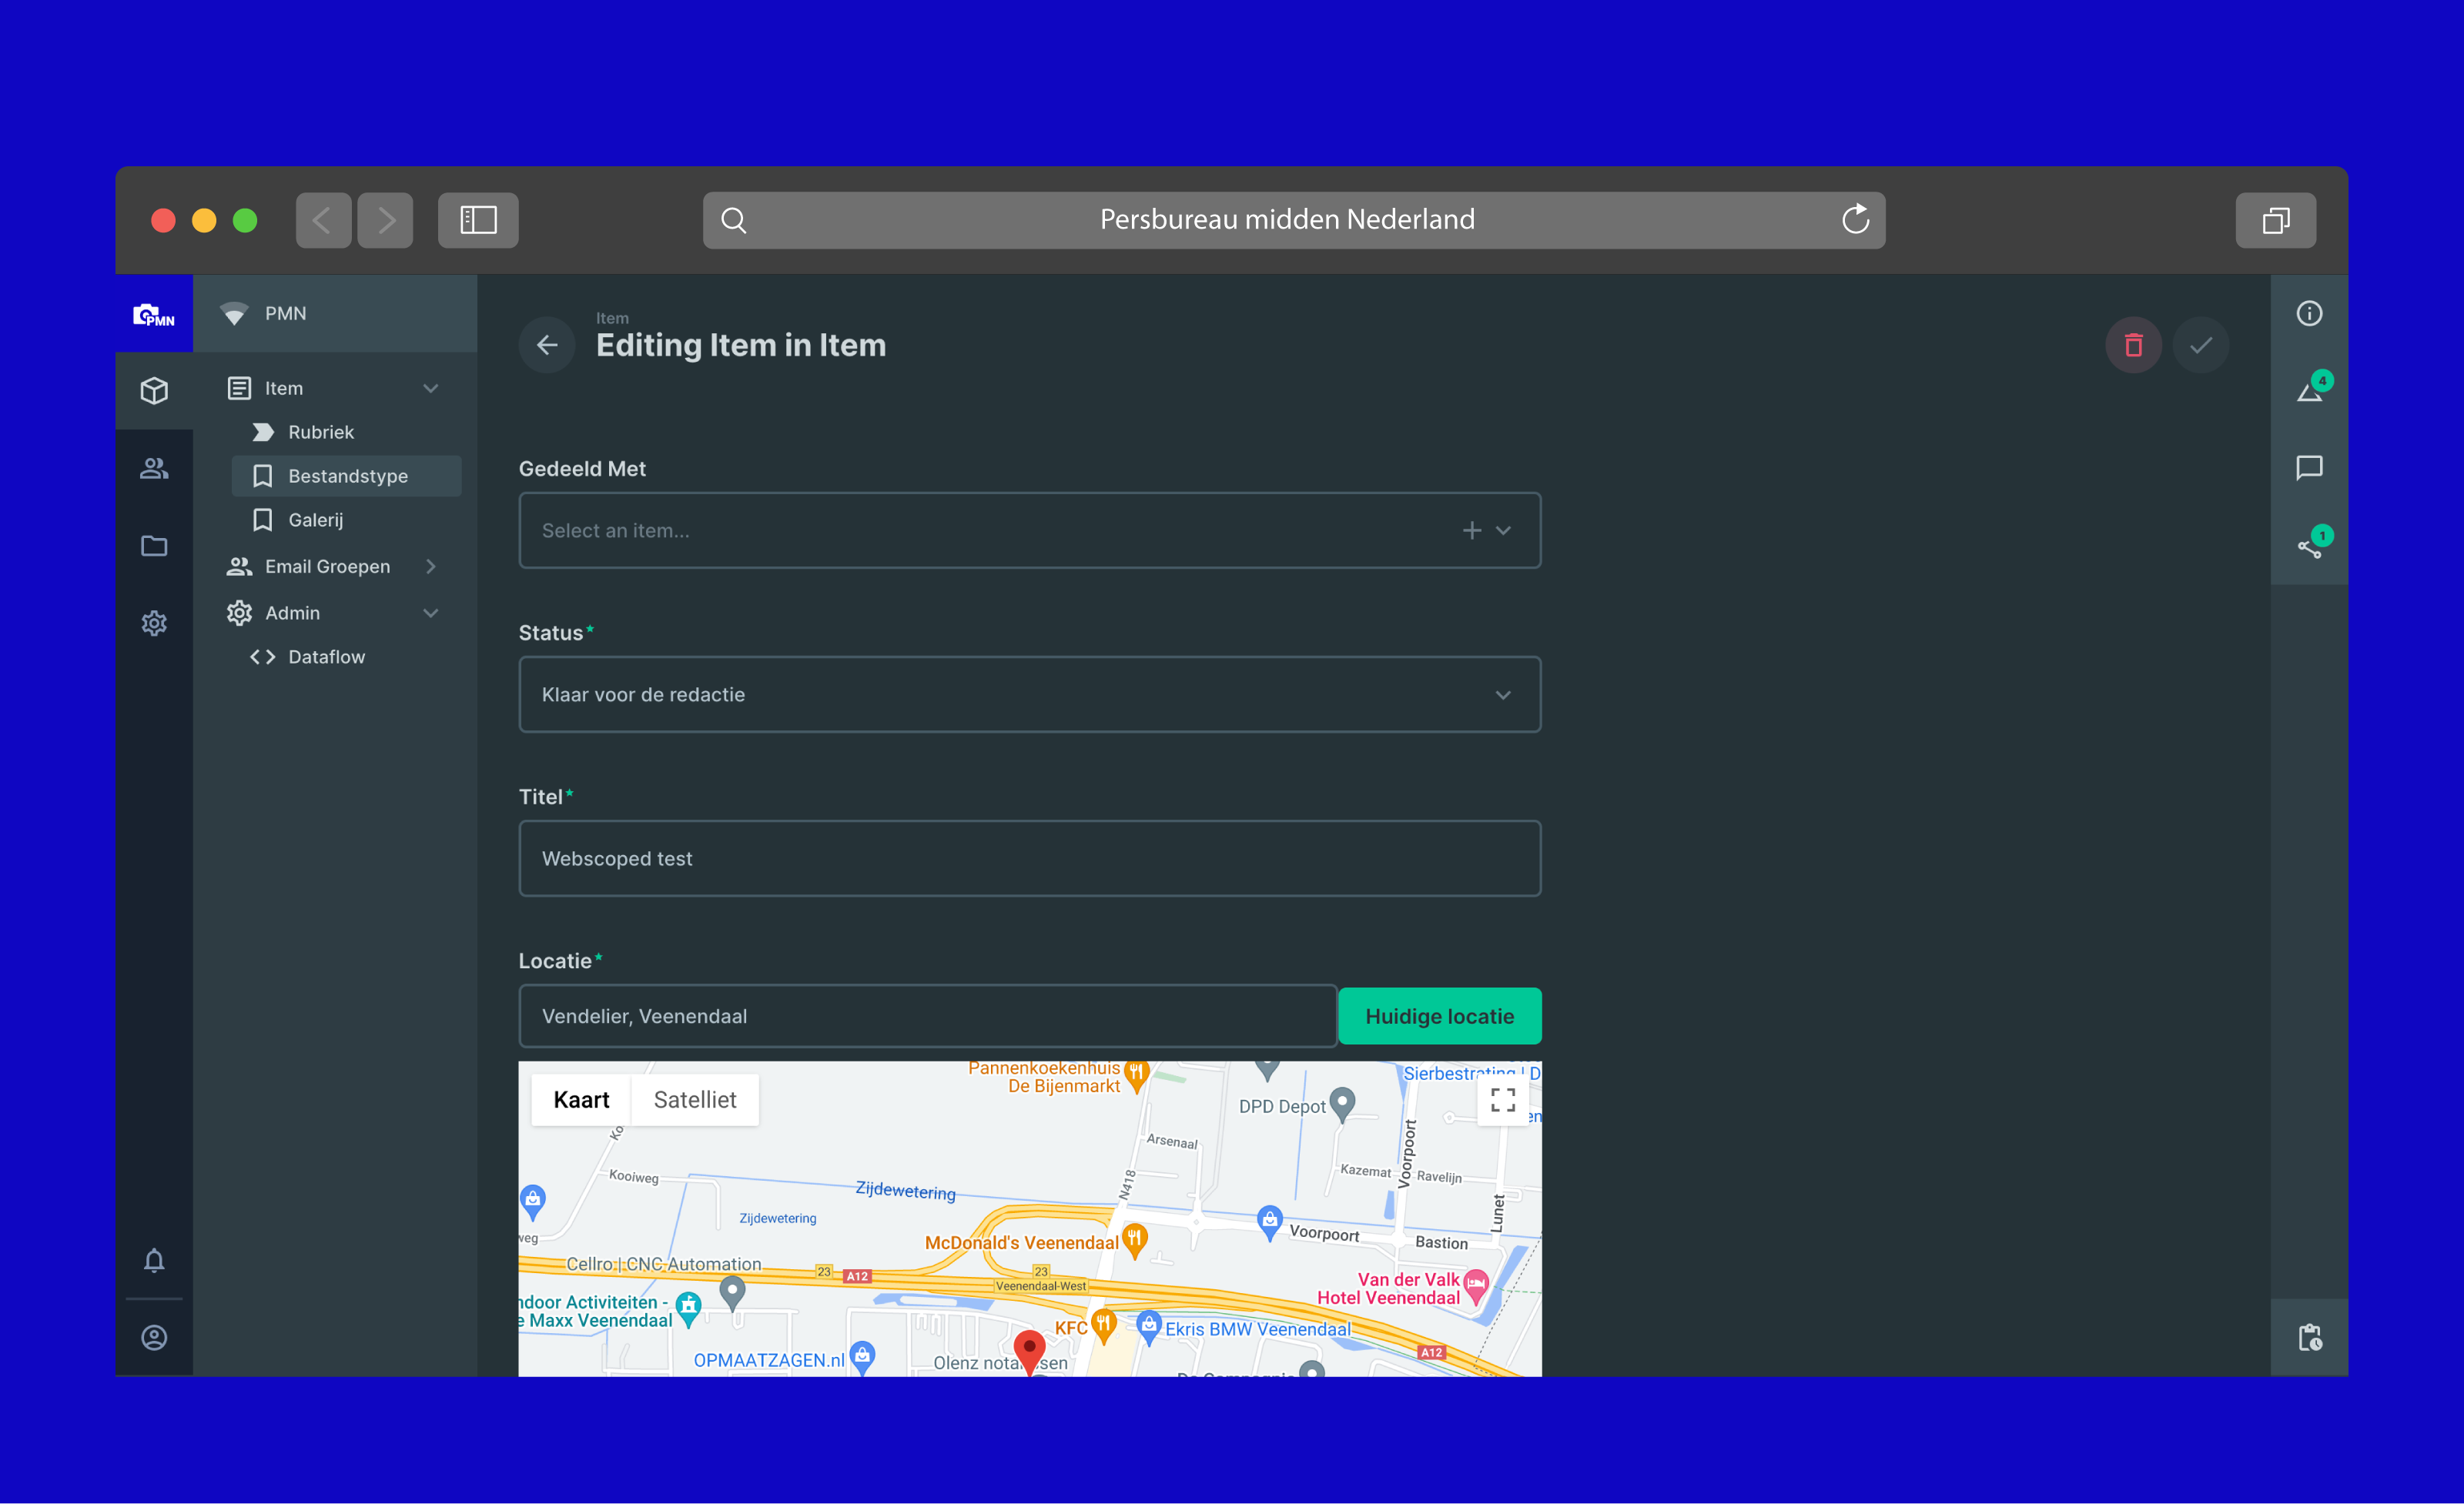Click the Titel input field
The width and height of the screenshot is (2464, 1504).
(x=1029, y=858)
